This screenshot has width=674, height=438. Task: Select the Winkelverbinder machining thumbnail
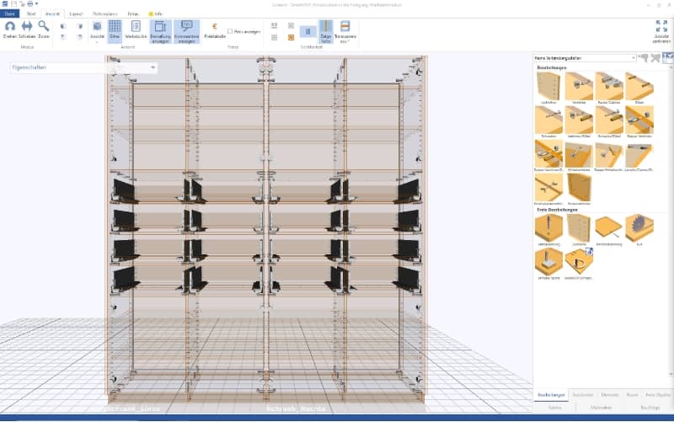coord(579,156)
